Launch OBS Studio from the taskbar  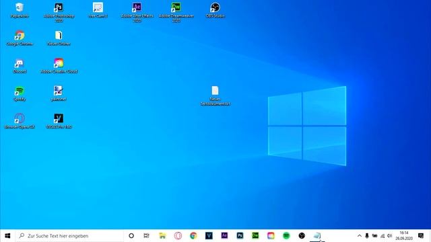[302, 236]
